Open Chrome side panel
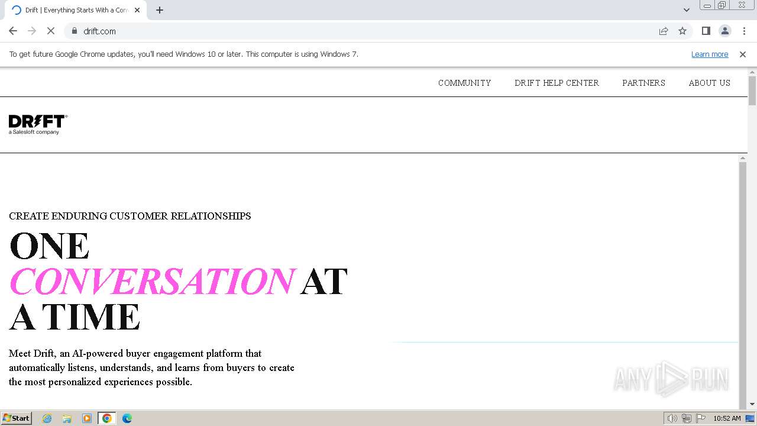Image resolution: width=757 pixels, height=426 pixels. click(706, 31)
